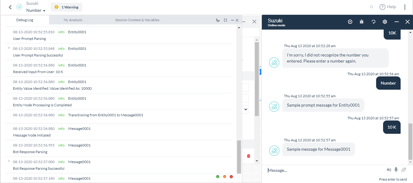
Task: Click the orange status dot in the debug log
Action: click(x=225, y=177)
